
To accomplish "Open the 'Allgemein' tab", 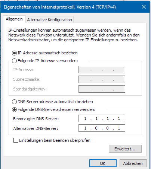I will tap(14, 19).
